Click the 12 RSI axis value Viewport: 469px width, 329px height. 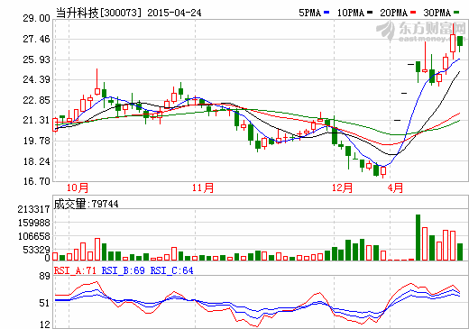(x=44, y=324)
